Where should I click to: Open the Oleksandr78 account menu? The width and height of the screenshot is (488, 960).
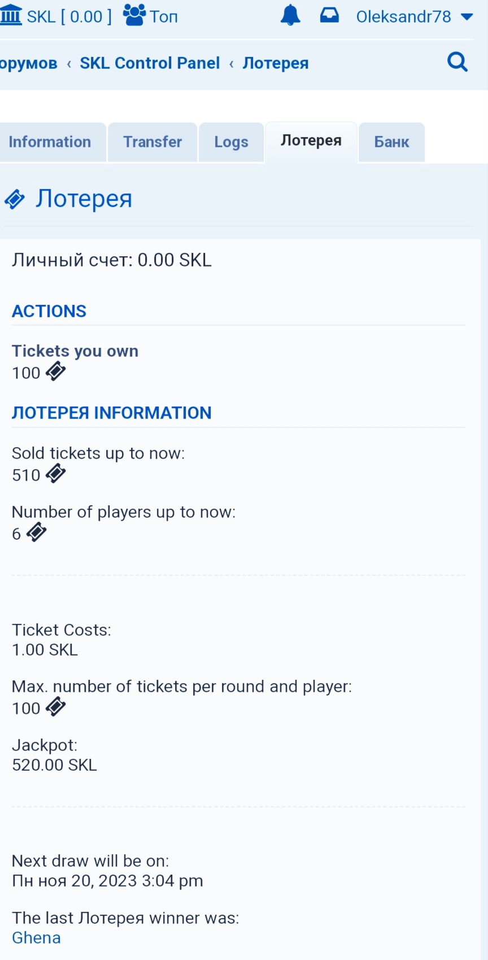point(403,16)
